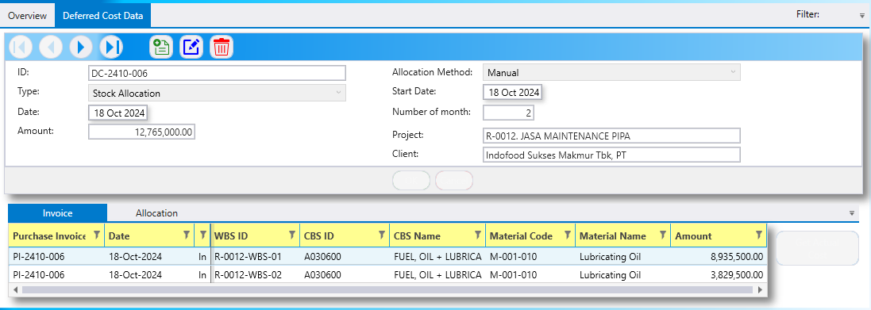Click M-001-010 in WBS-01 row
The height and width of the screenshot is (310, 871).
[x=513, y=257]
